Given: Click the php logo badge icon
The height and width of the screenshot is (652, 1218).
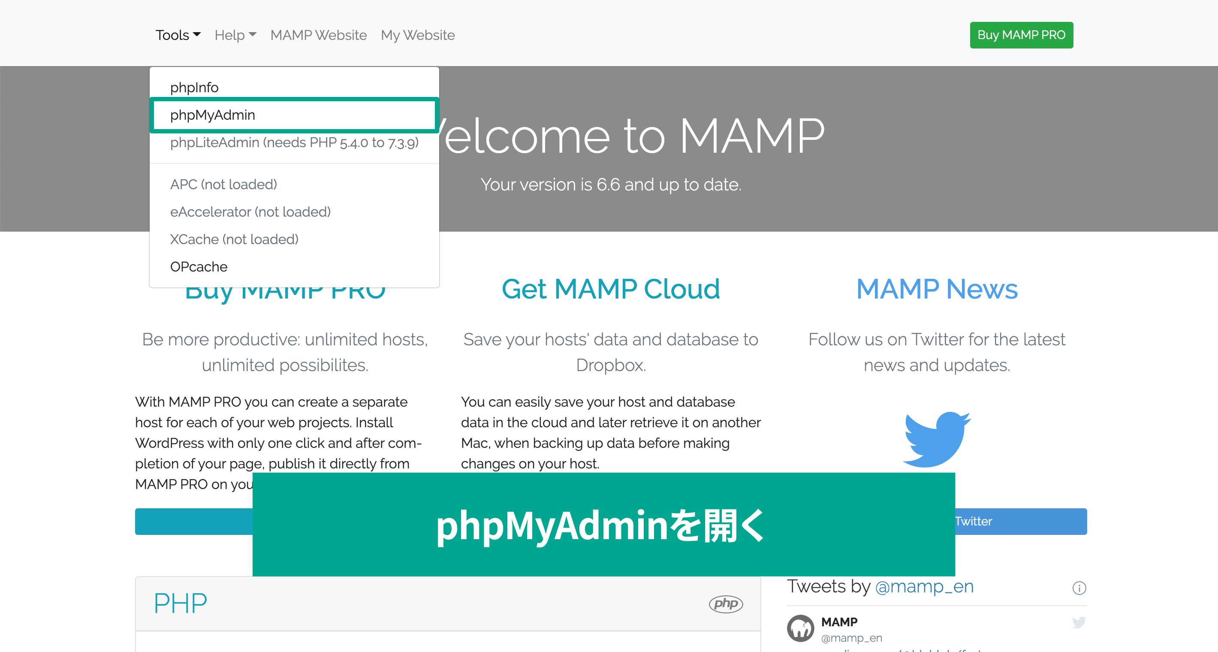Looking at the screenshot, I should (x=726, y=604).
